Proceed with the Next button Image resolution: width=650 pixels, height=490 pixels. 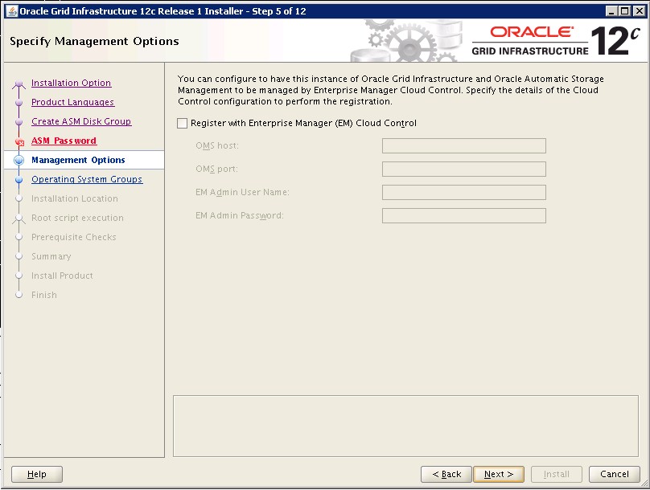499,474
